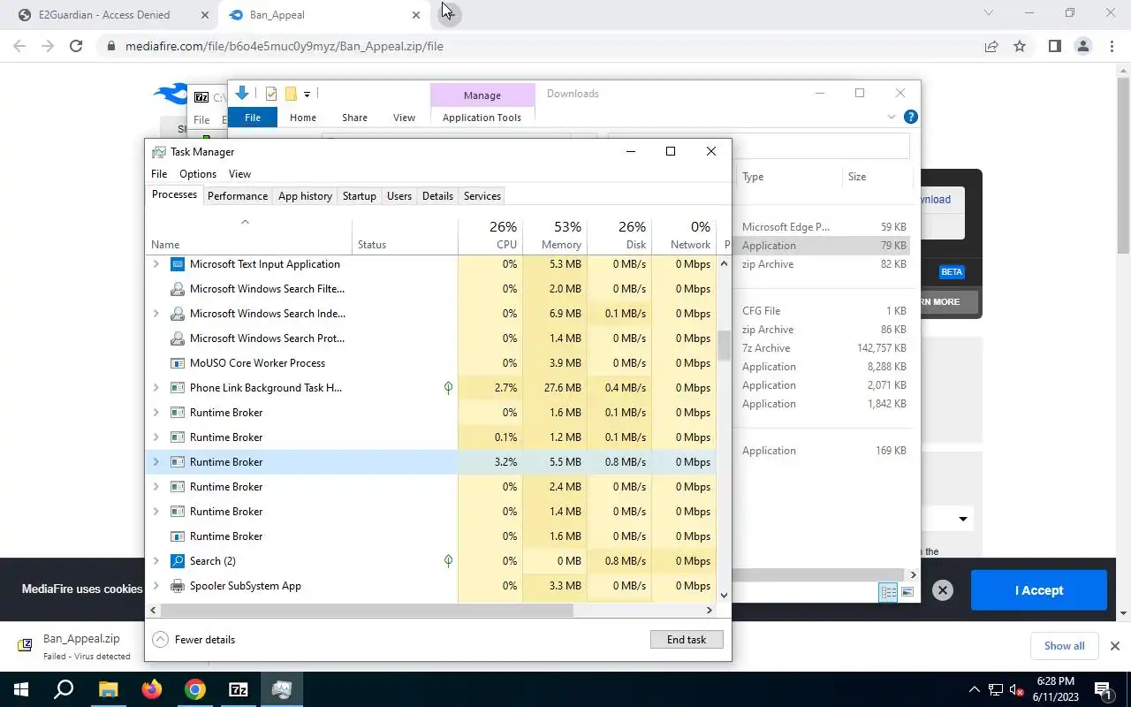This screenshot has height=707, width=1131.
Task: Click Show all downloads button
Action: (1064, 646)
